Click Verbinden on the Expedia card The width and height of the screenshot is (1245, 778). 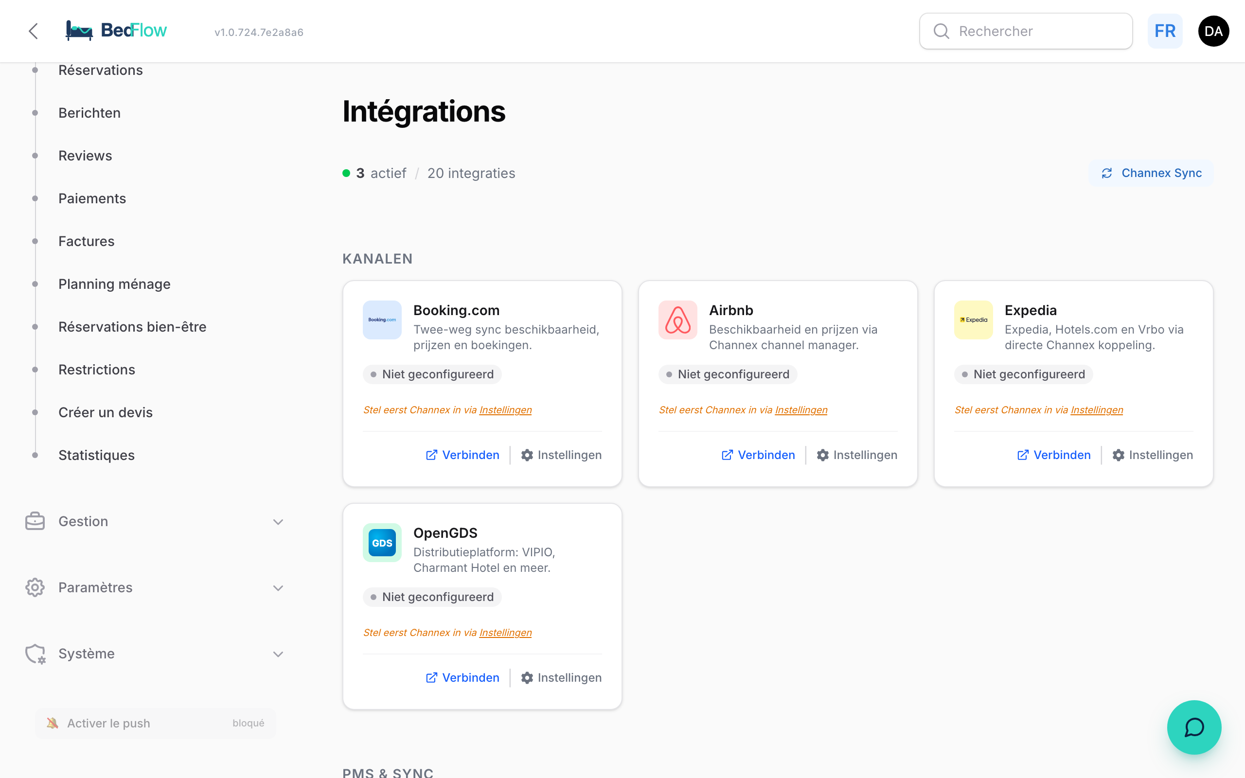[1054, 455]
